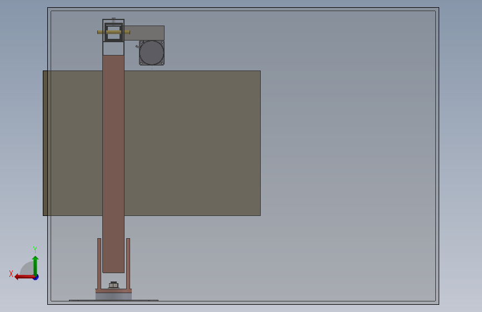Select the brass shaft at the column top
The height and width of the screenshot is (312, 482).
(x=113, y=32)
